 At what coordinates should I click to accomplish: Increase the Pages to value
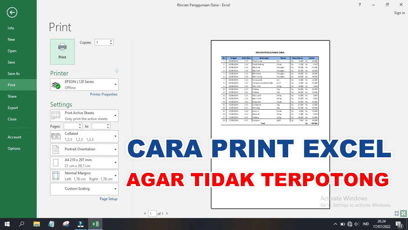click(108, 125)
